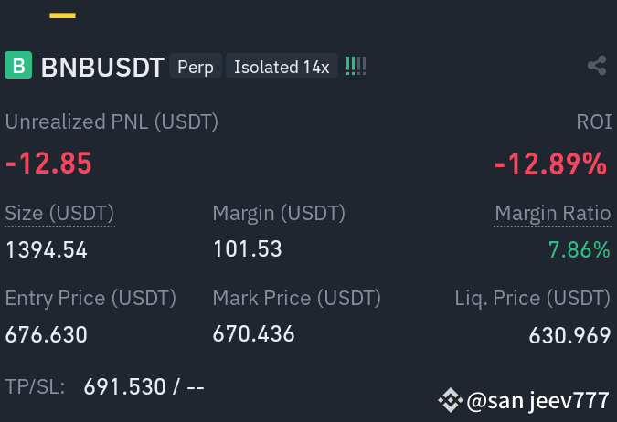Click the margin ratio value 7.86%
This screenshot has width=617, height=422.
(580, 249)
